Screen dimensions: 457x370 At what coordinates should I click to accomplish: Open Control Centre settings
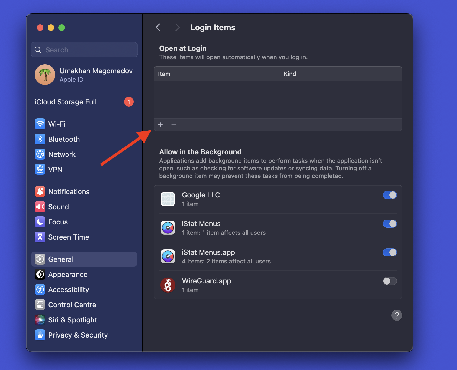72,305
